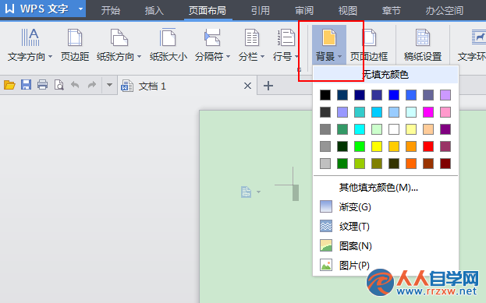Screen dimensions: 486x303
Task: Switch to the 审阅 tab
Action: 304,11
